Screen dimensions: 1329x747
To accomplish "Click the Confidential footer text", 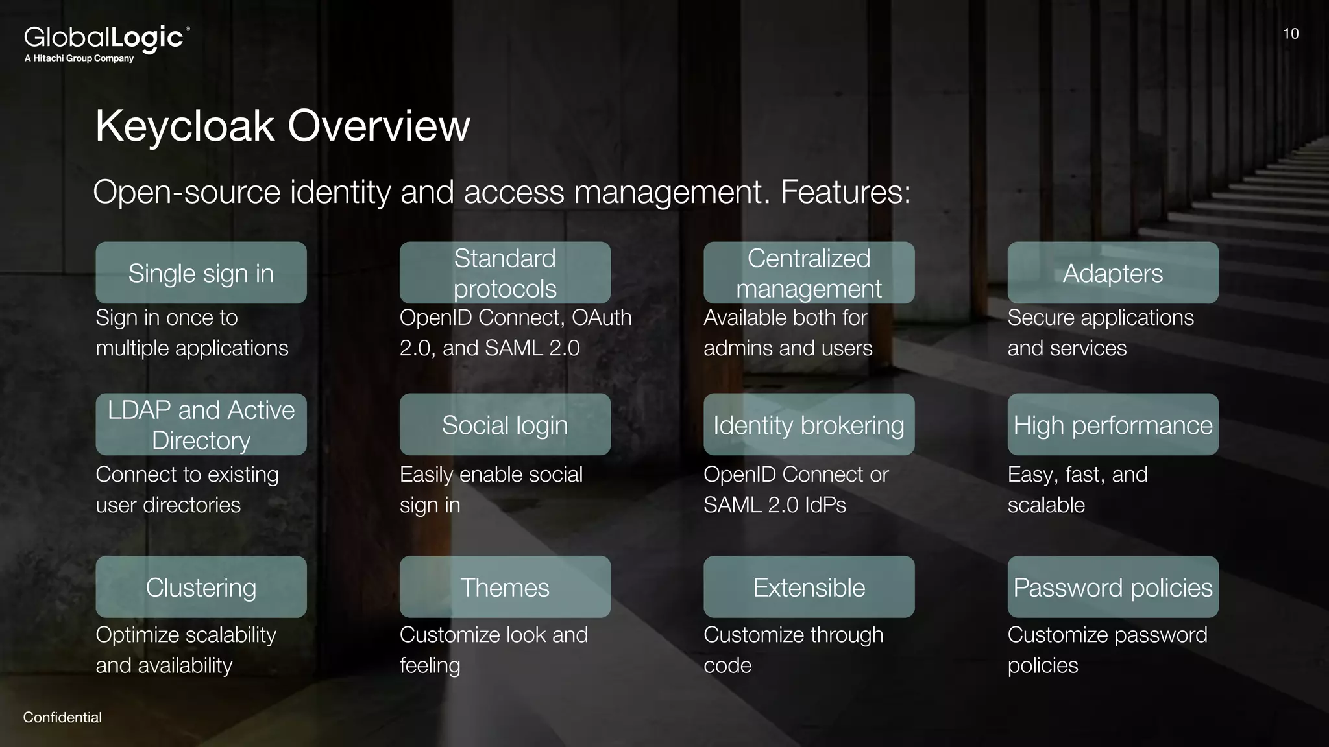I will point(62,717).
